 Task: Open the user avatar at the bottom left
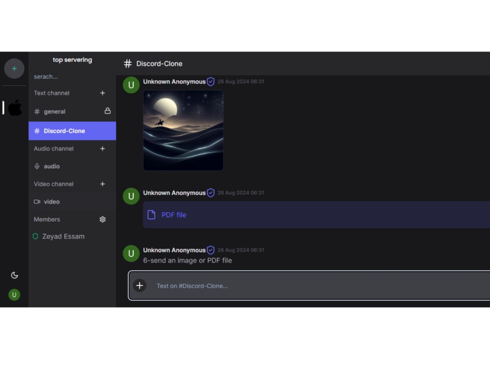pos(14,294)
